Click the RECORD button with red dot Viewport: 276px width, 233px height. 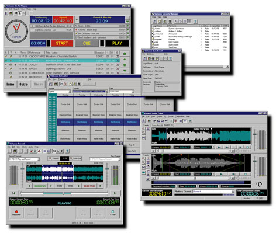point(16,213)
